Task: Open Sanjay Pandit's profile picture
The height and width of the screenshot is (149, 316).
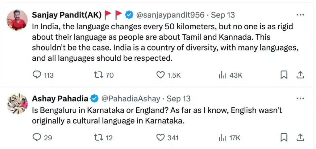Action: (x=17, y=20)
